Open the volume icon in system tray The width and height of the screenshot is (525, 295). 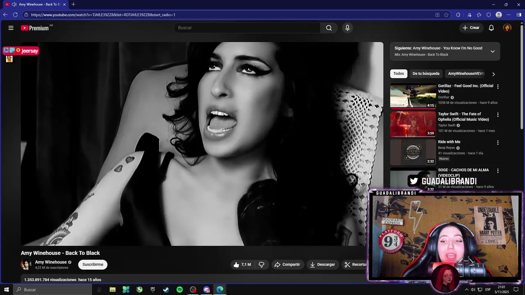coord(473,290)
